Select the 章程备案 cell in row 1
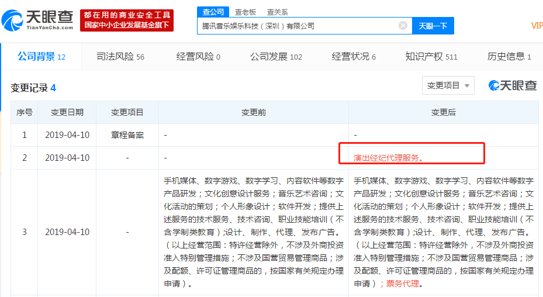This screenshot has width=543, height=297. tap(127, 135)
